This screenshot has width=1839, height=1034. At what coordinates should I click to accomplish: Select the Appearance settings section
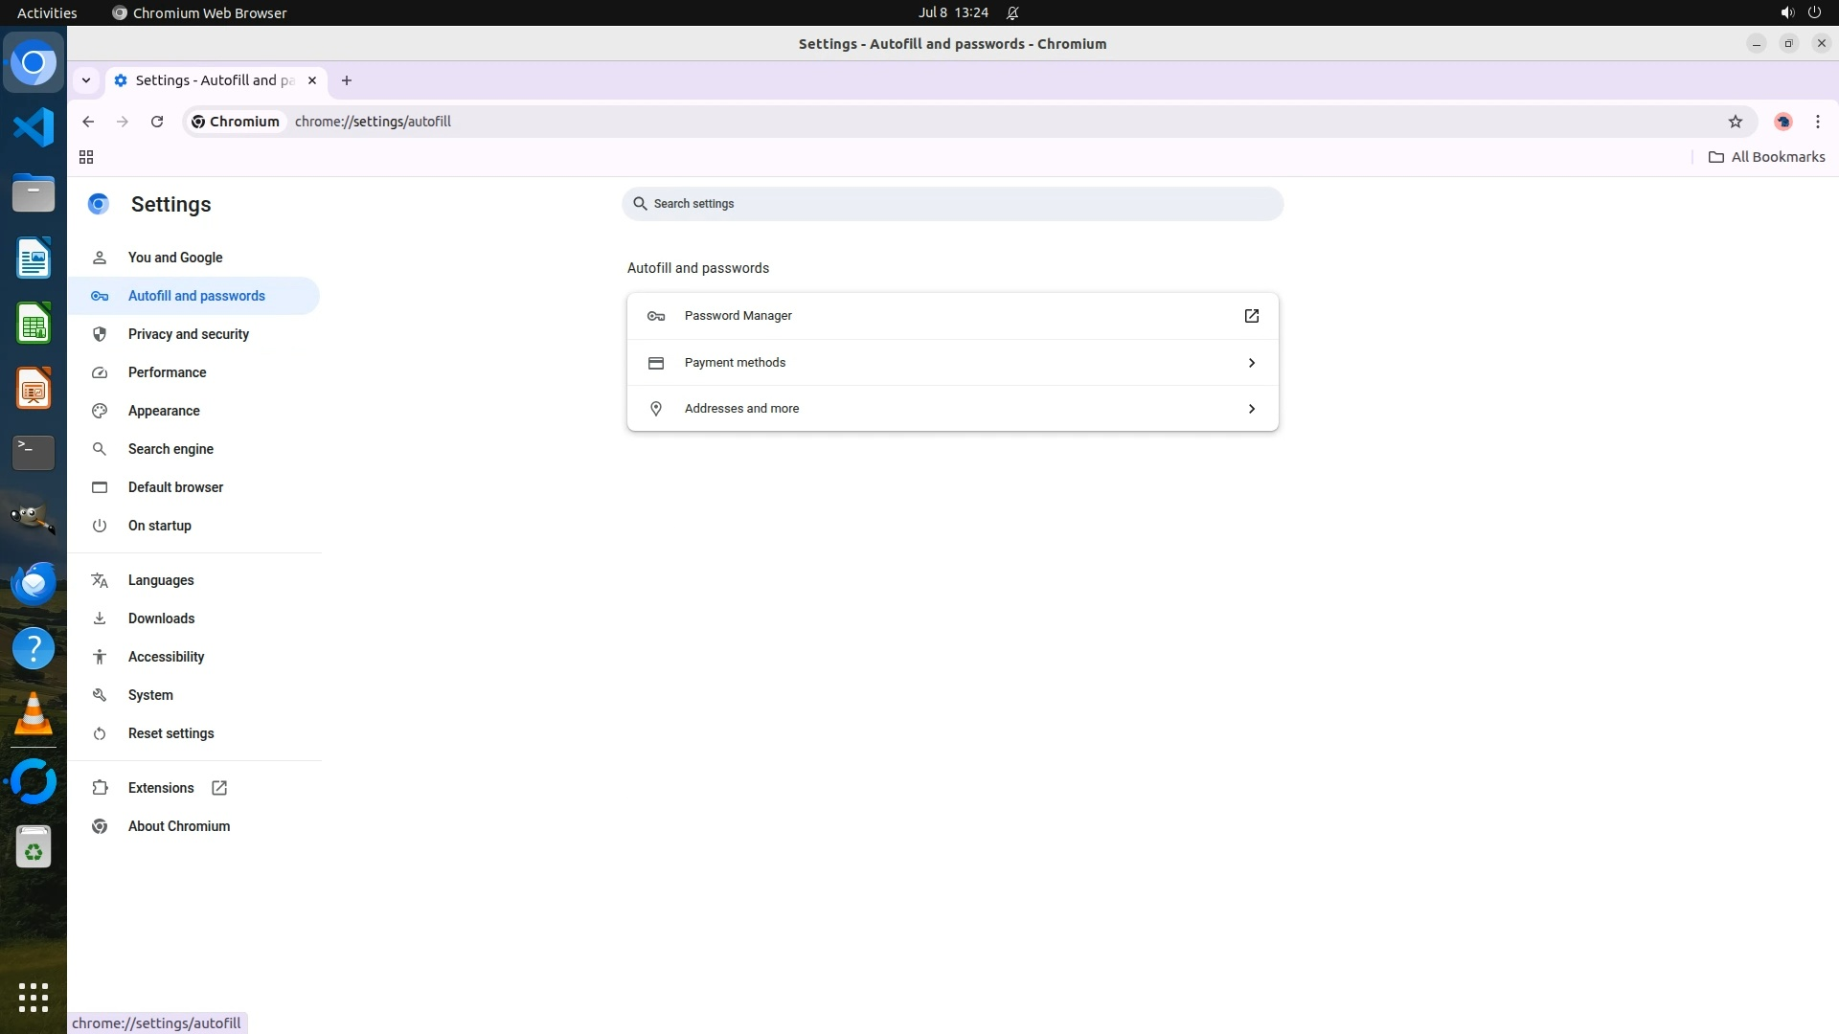[x=164, y=411]
